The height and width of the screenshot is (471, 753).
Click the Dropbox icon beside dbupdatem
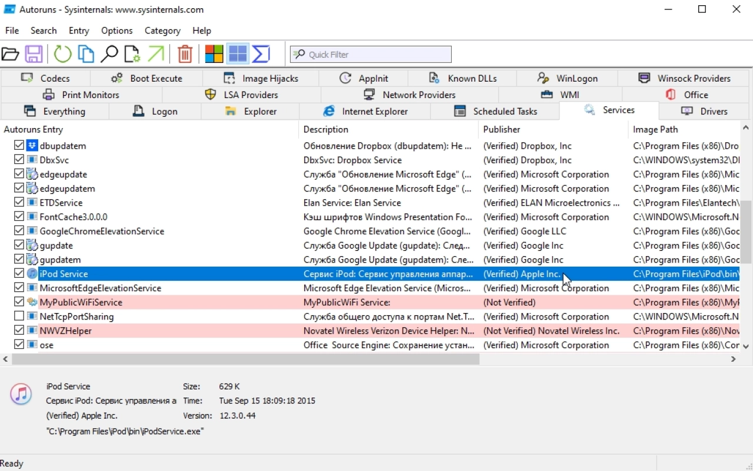(x=32, y=146)
